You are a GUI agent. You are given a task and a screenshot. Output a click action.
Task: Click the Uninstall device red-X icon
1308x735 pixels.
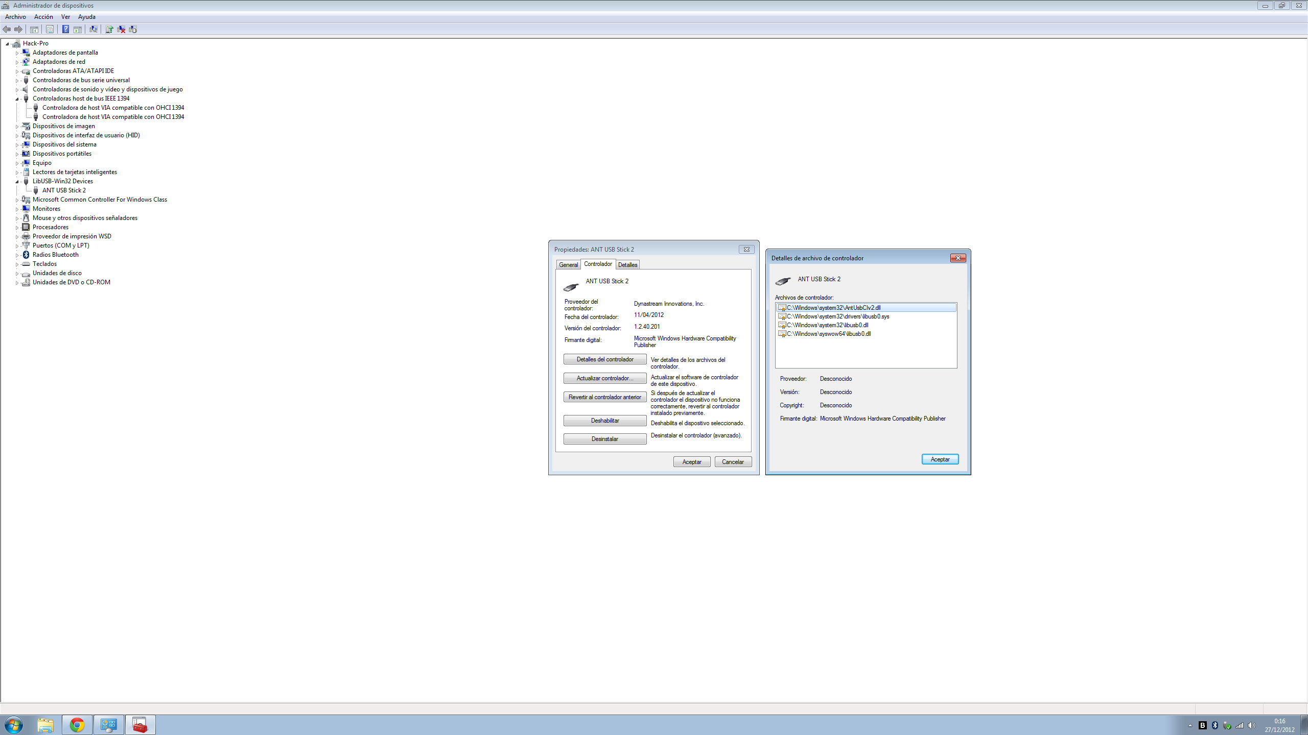pos(121,29)
